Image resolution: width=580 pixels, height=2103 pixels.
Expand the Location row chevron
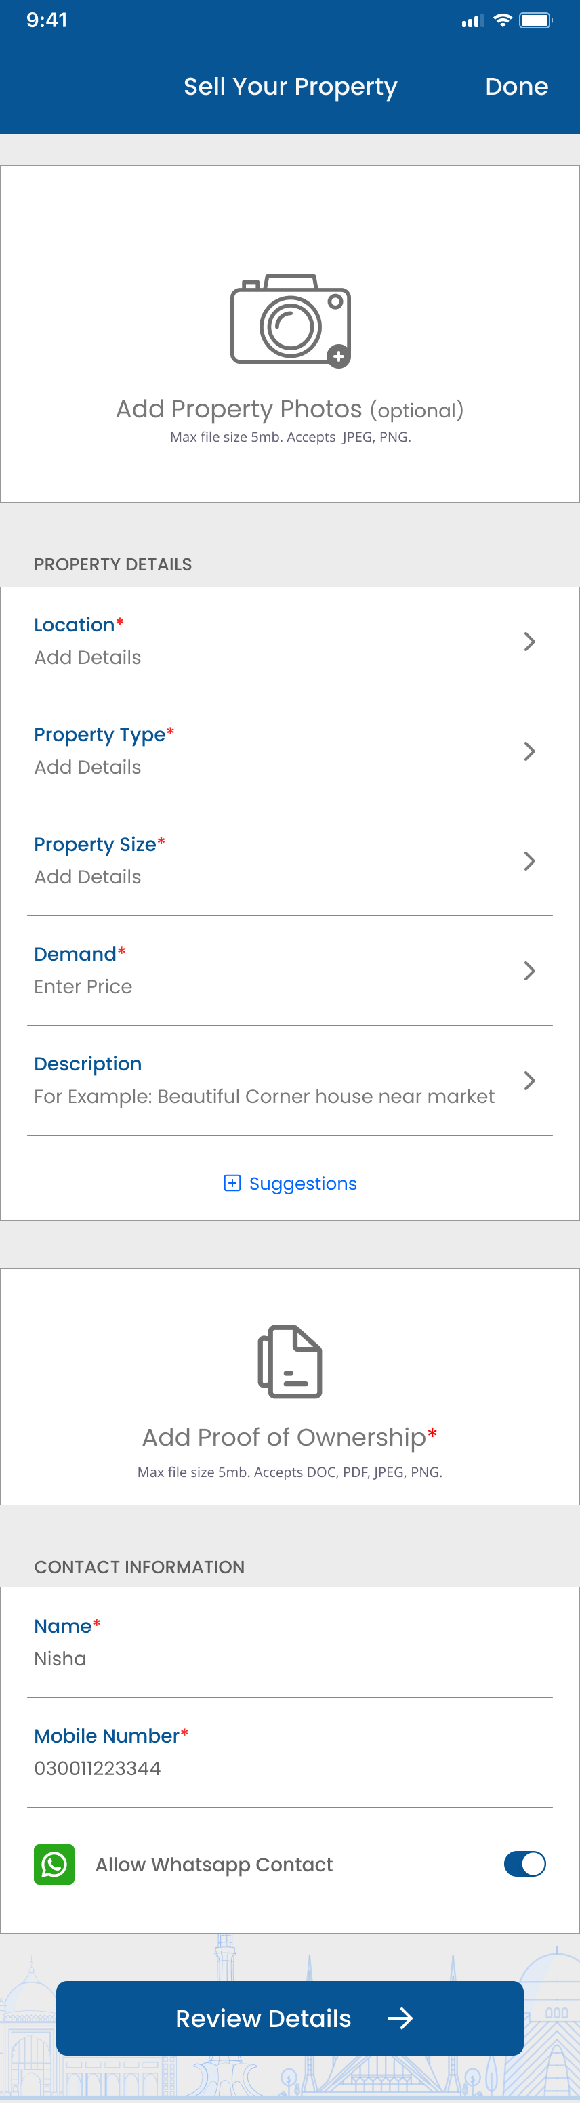(x=529, y=642)
